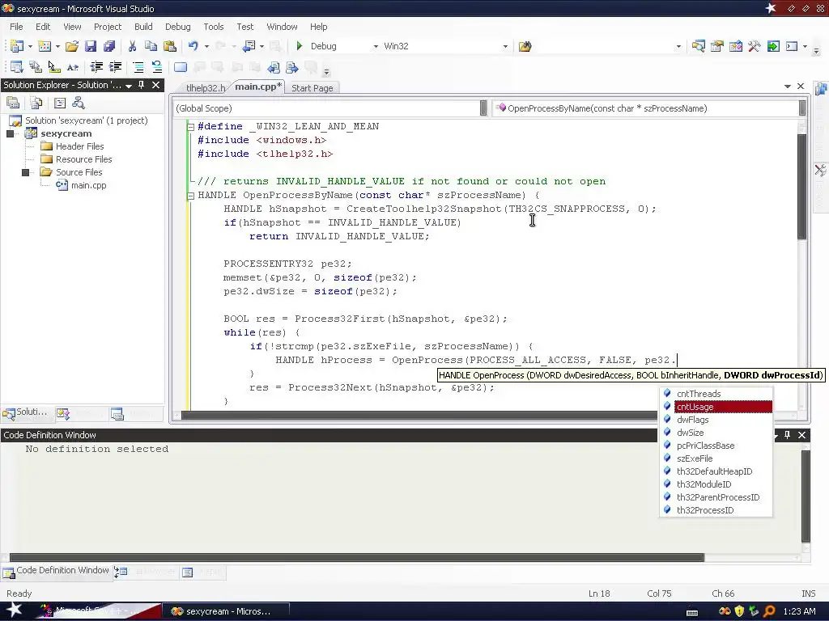Click the Display Parameter Info icon
The height and width of the screenshot is (621, 829).
click(x=36, y=67)
